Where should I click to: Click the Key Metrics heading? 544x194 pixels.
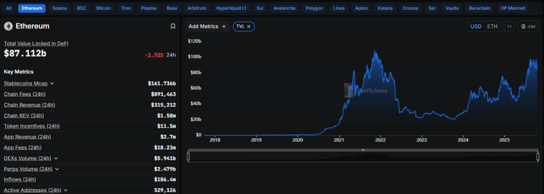click(x=19, y=72)
